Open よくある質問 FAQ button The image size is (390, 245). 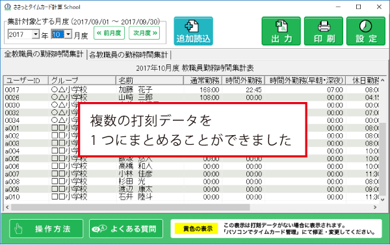(126, 229)
